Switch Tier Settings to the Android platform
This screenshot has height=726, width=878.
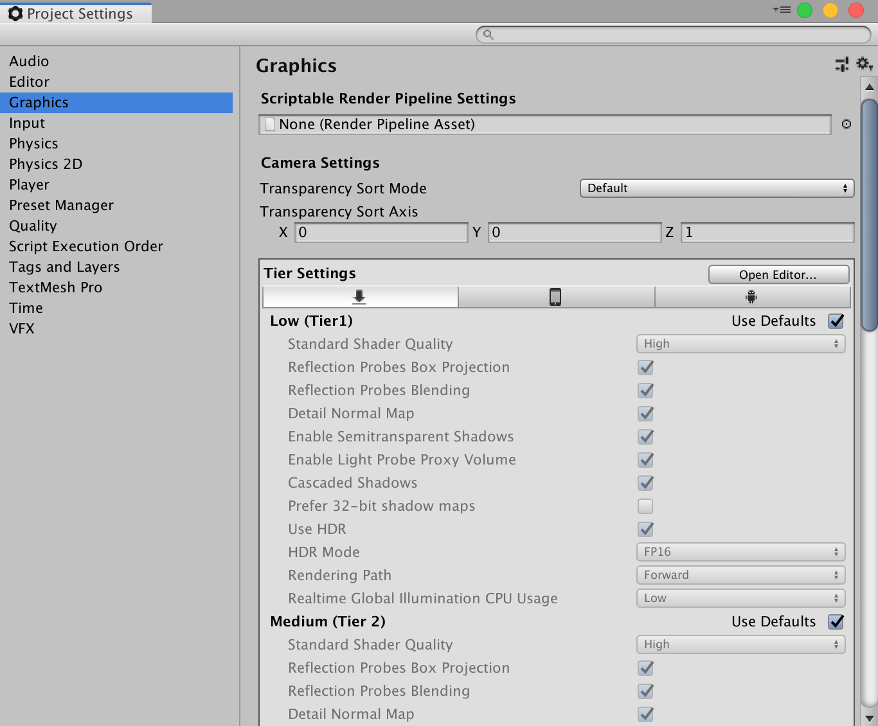(751, 297)
